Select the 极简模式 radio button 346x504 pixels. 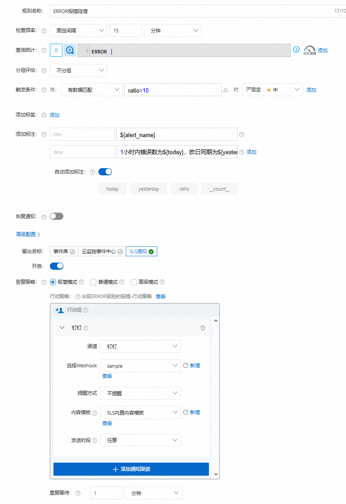pyautogui.click(x=53, y=282)
